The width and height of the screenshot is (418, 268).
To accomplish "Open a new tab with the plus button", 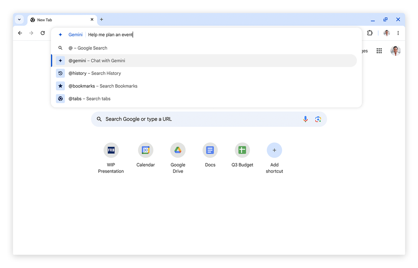I will coord(102,20).
